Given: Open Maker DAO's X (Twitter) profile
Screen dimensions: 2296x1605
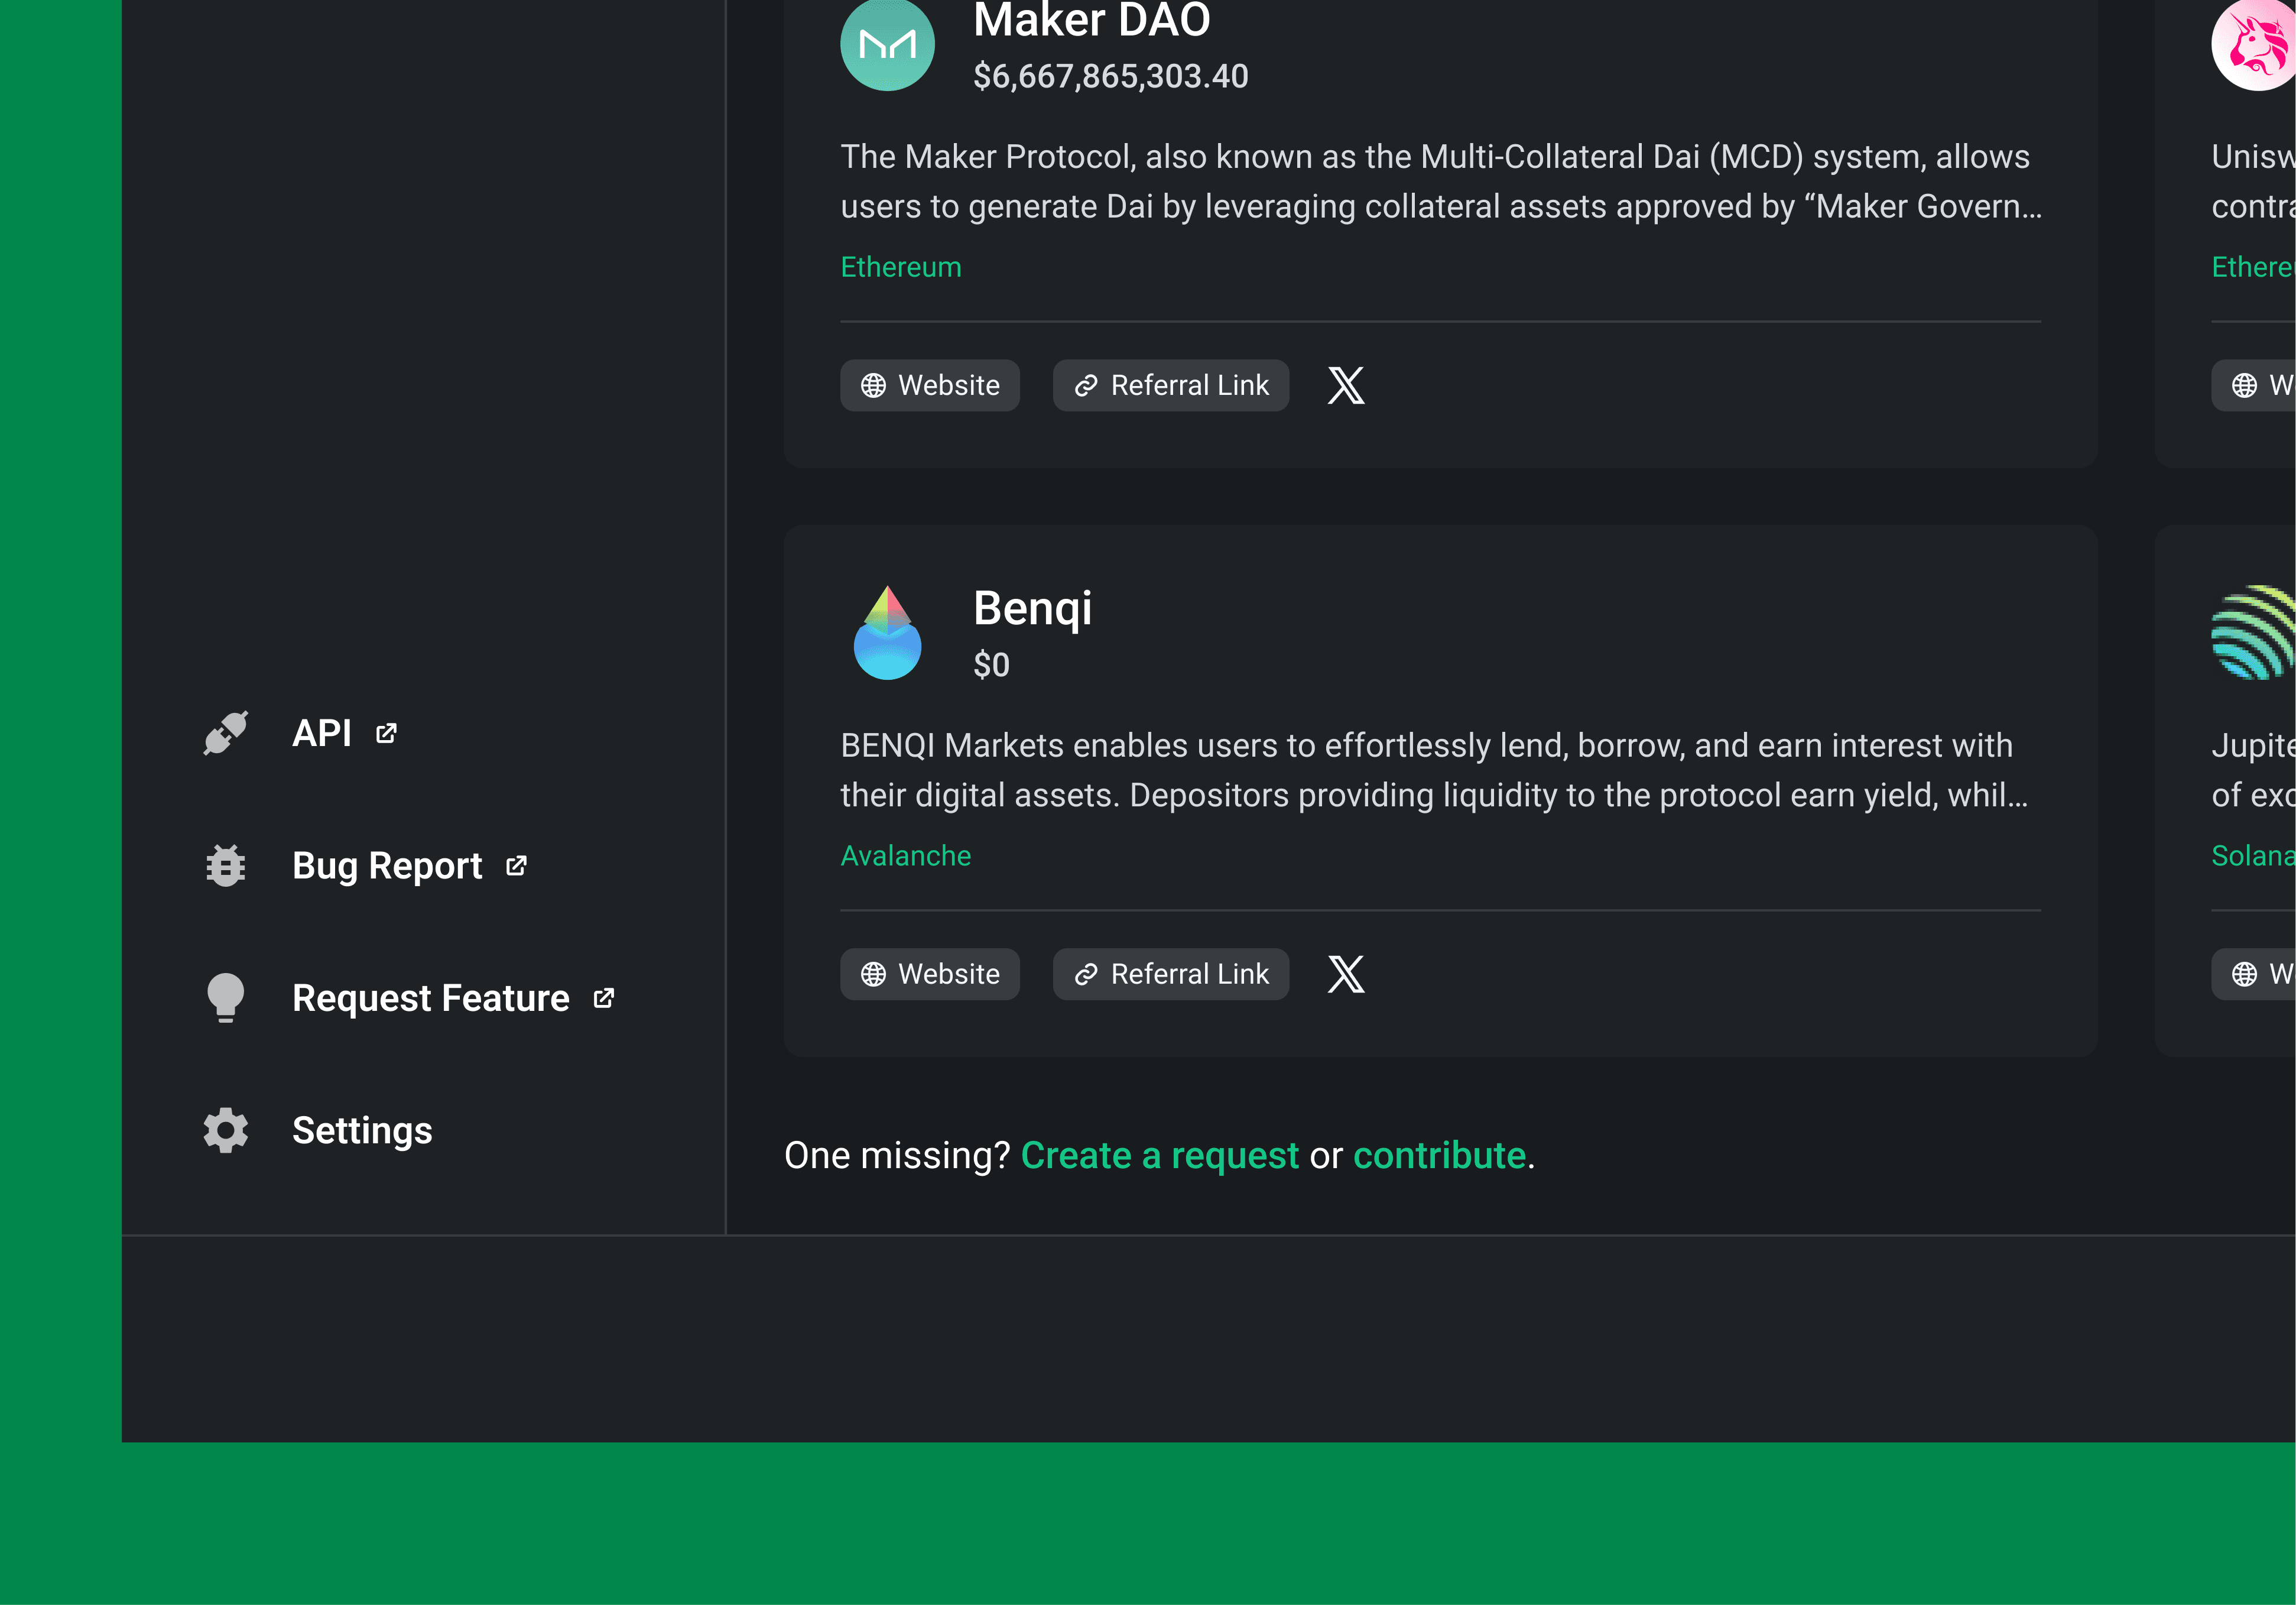Looking at the screenshot, I should (x=1346, y=385).
